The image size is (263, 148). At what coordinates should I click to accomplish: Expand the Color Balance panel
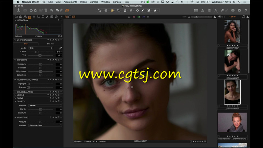click(15, 92)
